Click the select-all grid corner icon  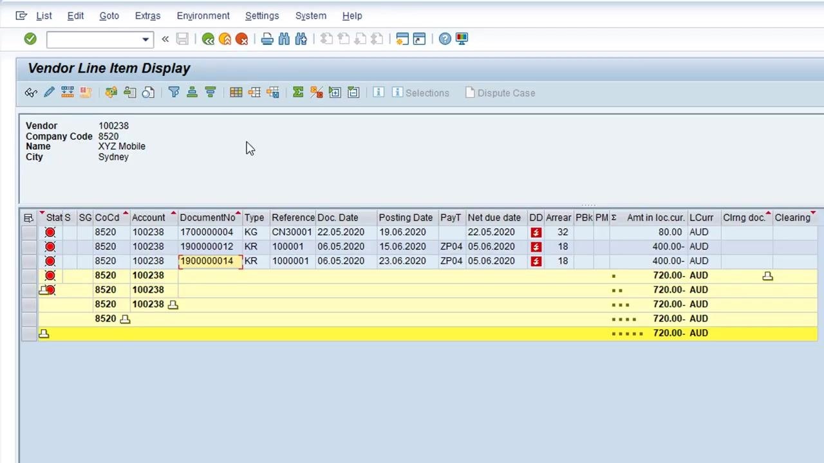pyautogui.click(x=28, y=217)
